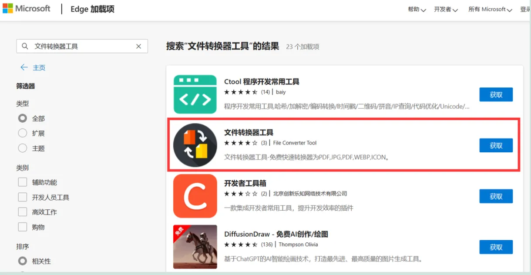Click publisher Thompson Olivia
Viewport: 531px width, 275px height.
coord(298,245)
